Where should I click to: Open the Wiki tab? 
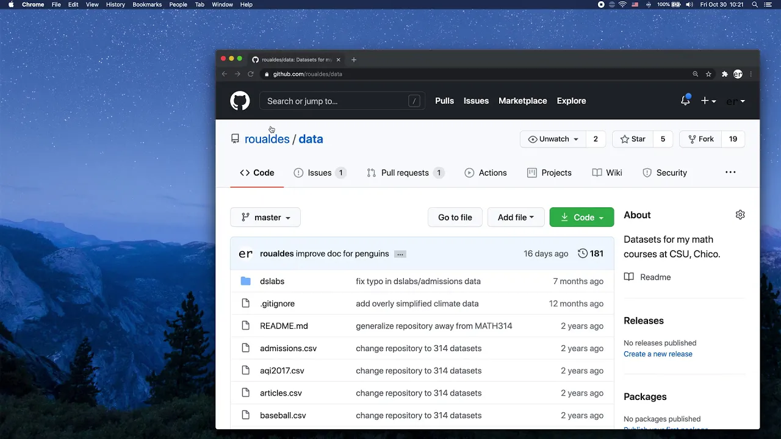[x=607, y=173]
